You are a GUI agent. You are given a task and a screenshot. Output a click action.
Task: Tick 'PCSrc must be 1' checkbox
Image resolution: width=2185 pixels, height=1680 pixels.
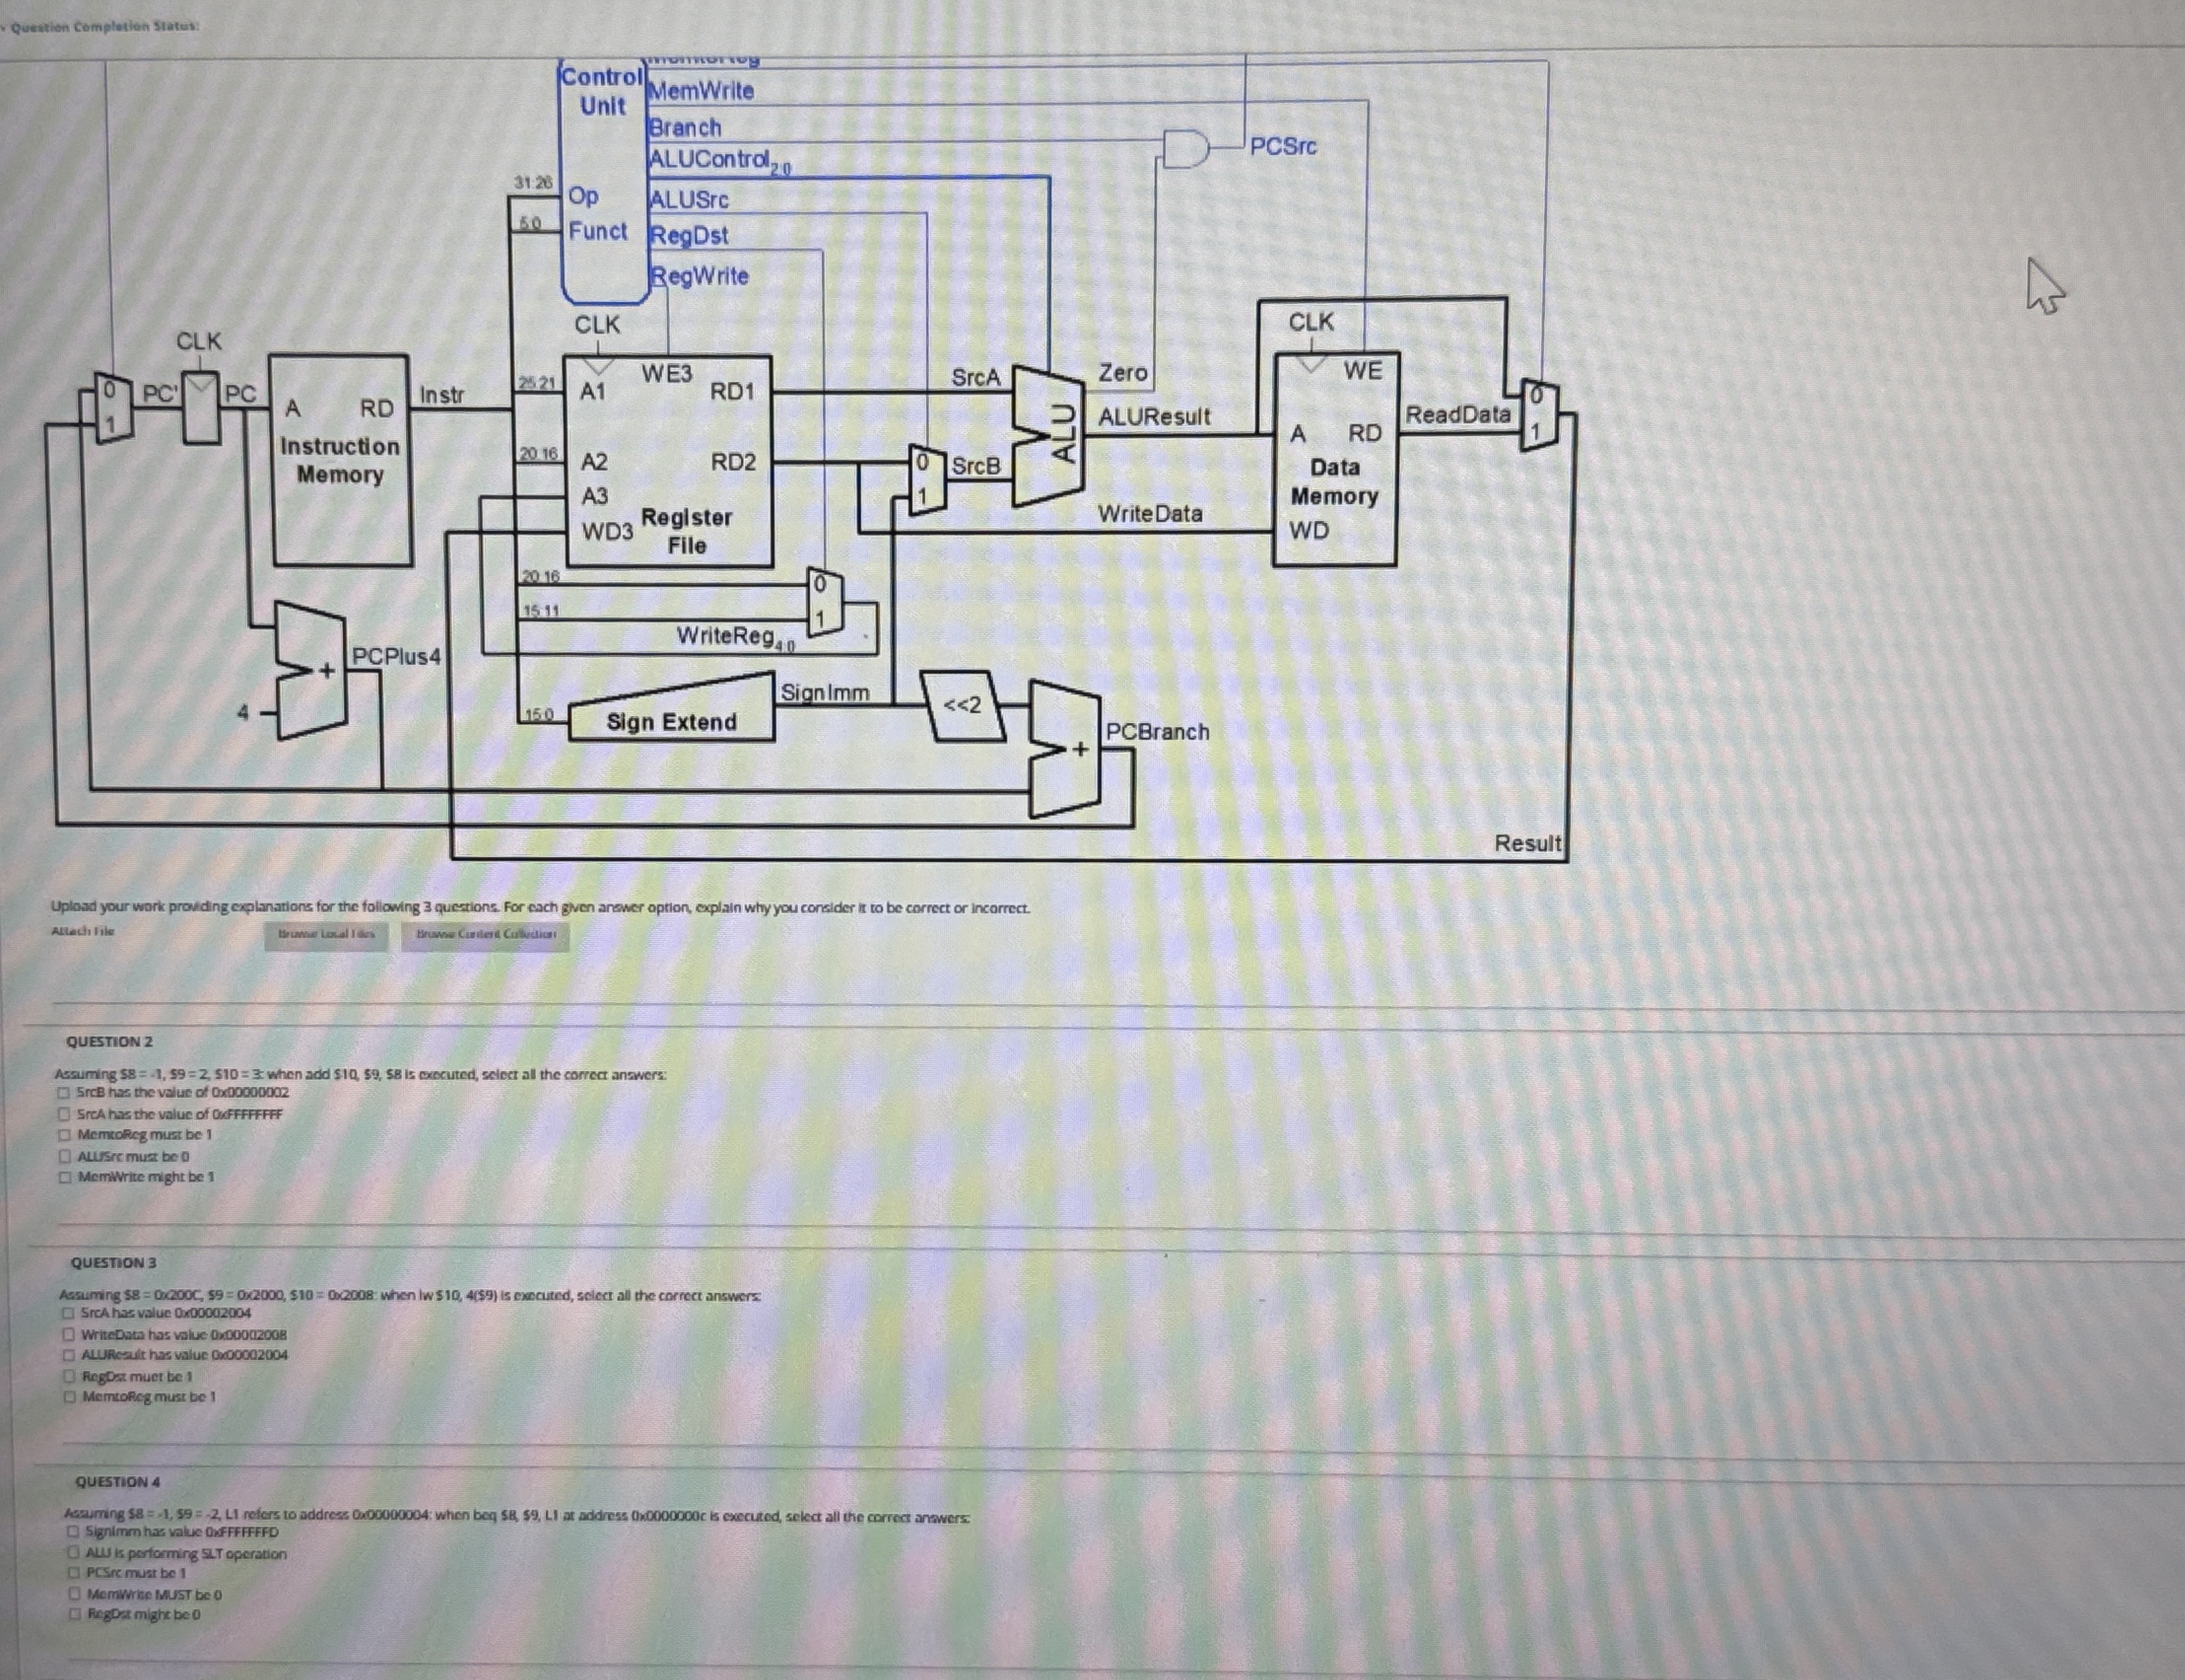tap(74, 1573)
